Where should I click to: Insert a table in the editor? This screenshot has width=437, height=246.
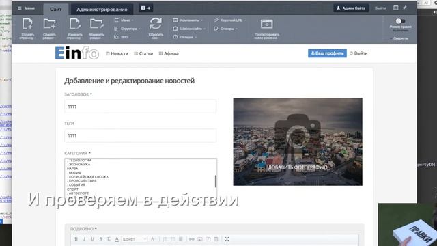[x=216, y=239]
